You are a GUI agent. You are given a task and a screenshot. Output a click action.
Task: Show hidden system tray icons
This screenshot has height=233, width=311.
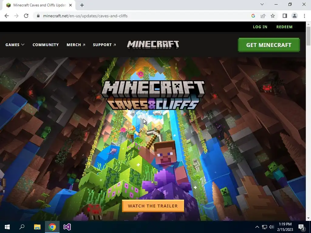point(257,227)
